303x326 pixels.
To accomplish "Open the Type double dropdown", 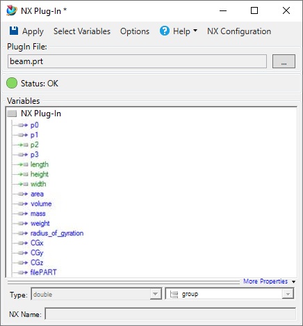I will point(155,294).
